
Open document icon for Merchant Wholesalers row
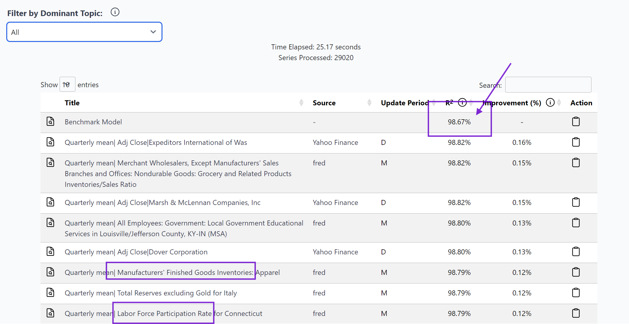click(x=50, y=162)
